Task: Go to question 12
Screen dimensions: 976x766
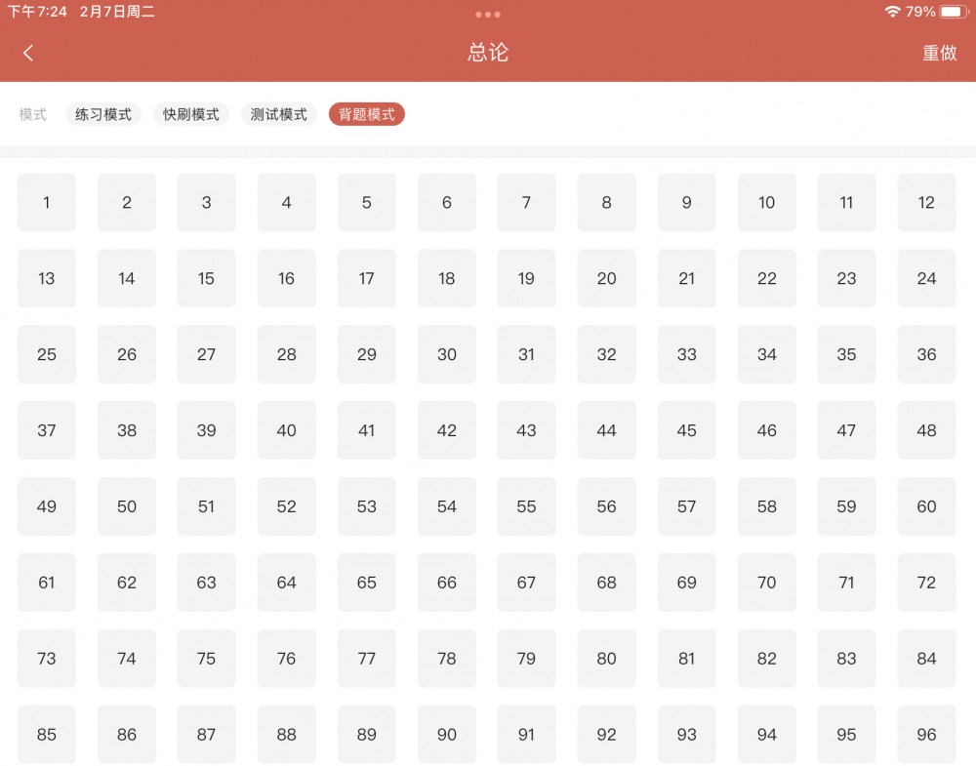Action: [x=926, y=202]
